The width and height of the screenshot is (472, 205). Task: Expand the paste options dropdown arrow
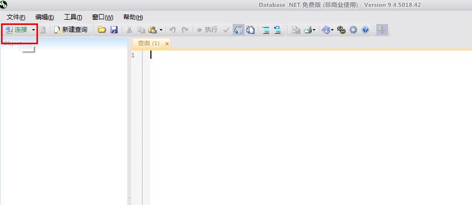point(161,30)
